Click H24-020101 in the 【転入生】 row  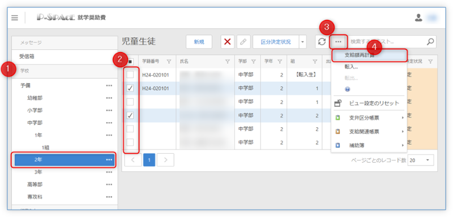pos(155,75)
